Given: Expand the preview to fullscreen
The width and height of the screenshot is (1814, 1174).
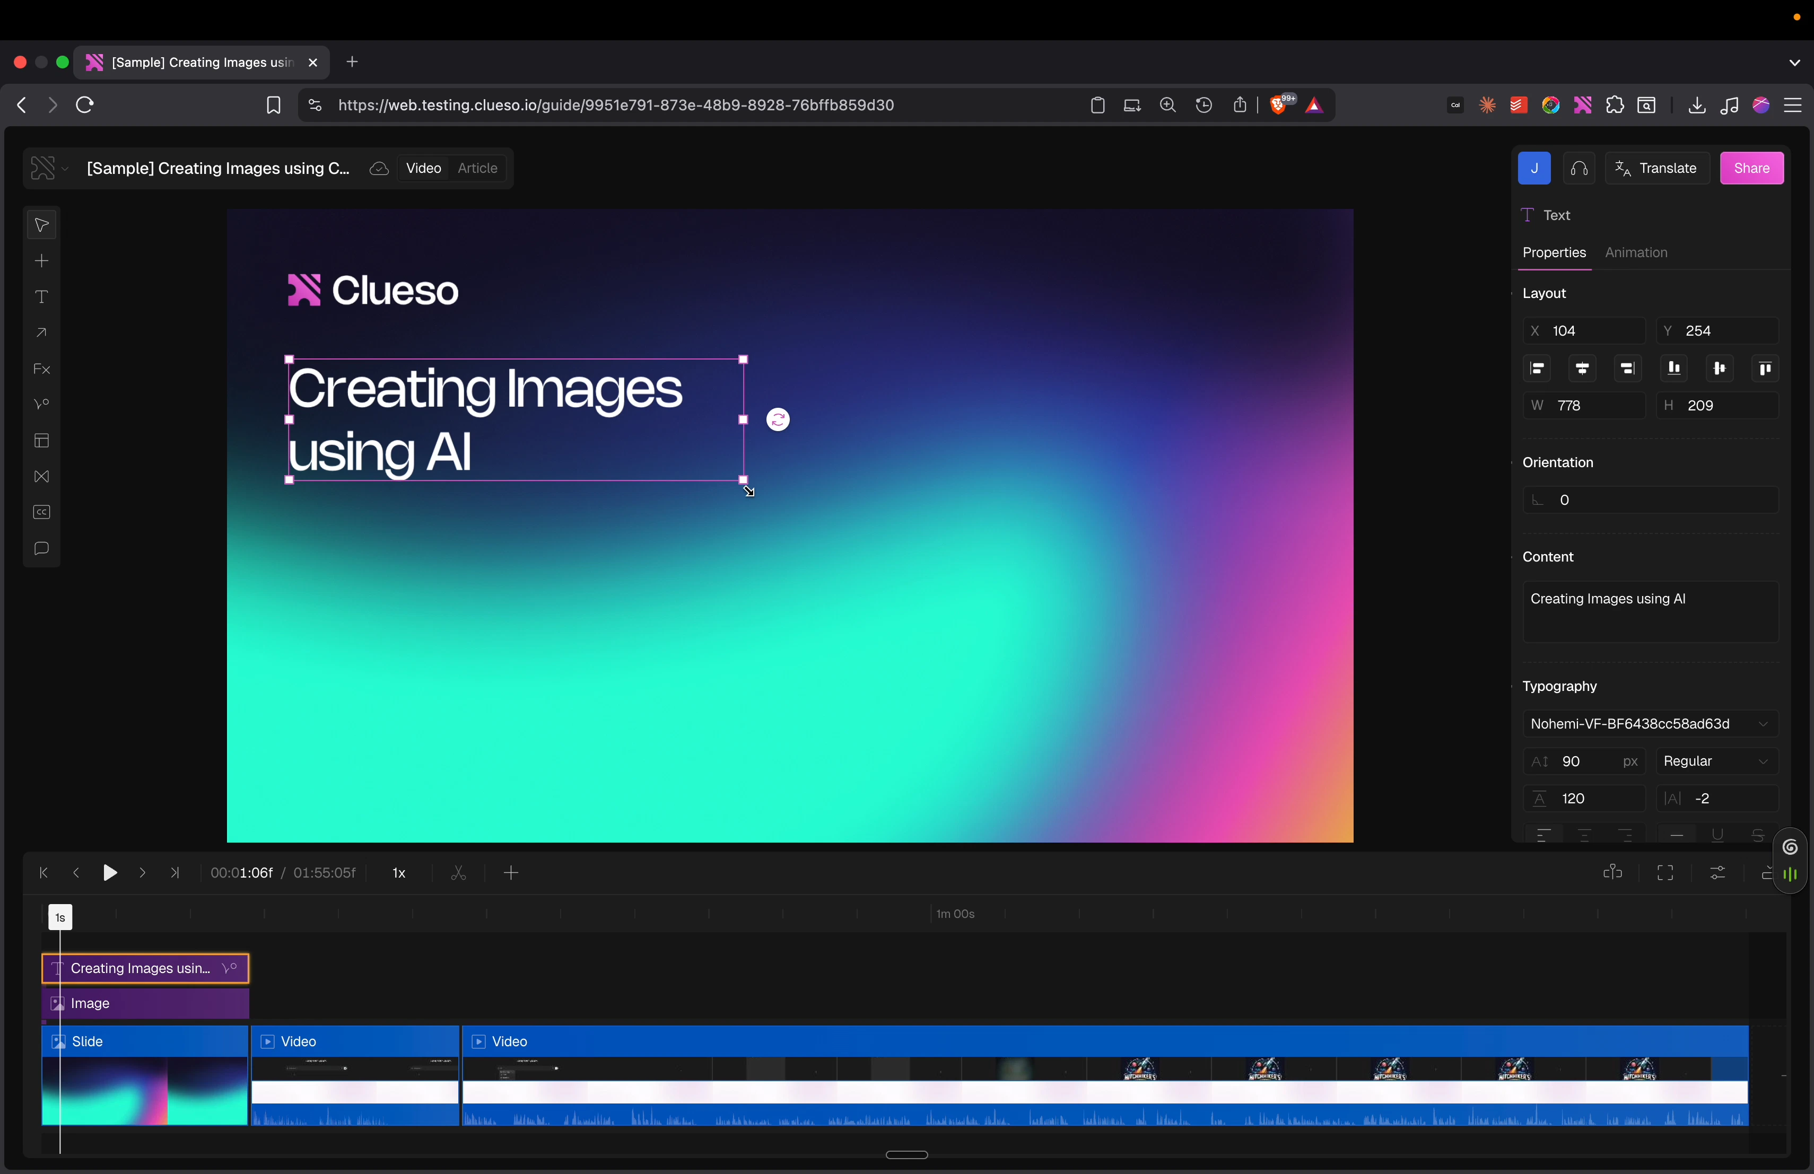Looking at the screenshot, I should point(1665,873).
